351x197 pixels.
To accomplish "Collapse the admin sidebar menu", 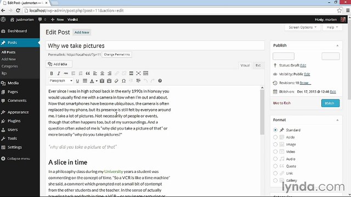I will point(15,159).
